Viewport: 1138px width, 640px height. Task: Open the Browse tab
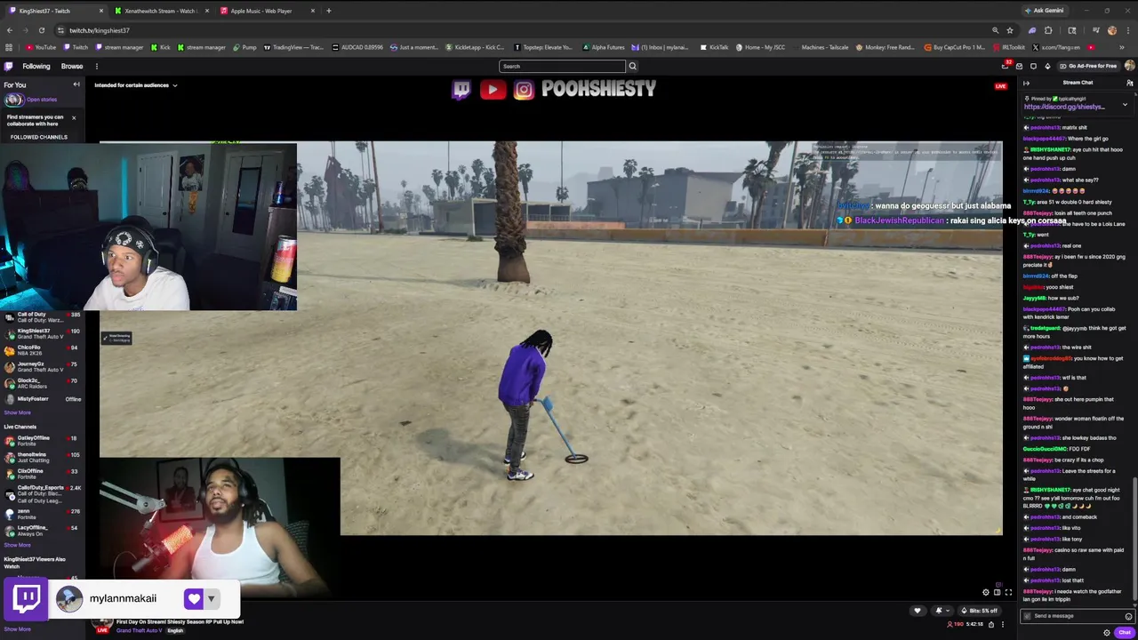click(x=72, y=66)
